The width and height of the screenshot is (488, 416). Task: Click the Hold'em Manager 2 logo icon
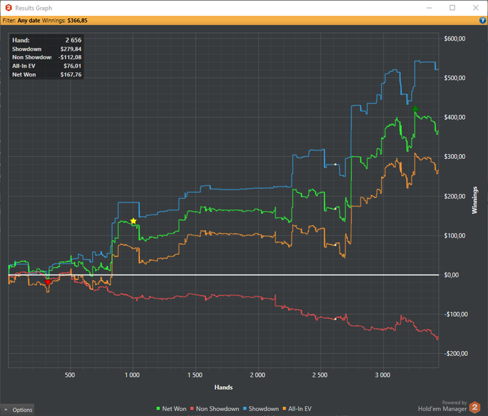pyautogui.click(x=475, y=407)
